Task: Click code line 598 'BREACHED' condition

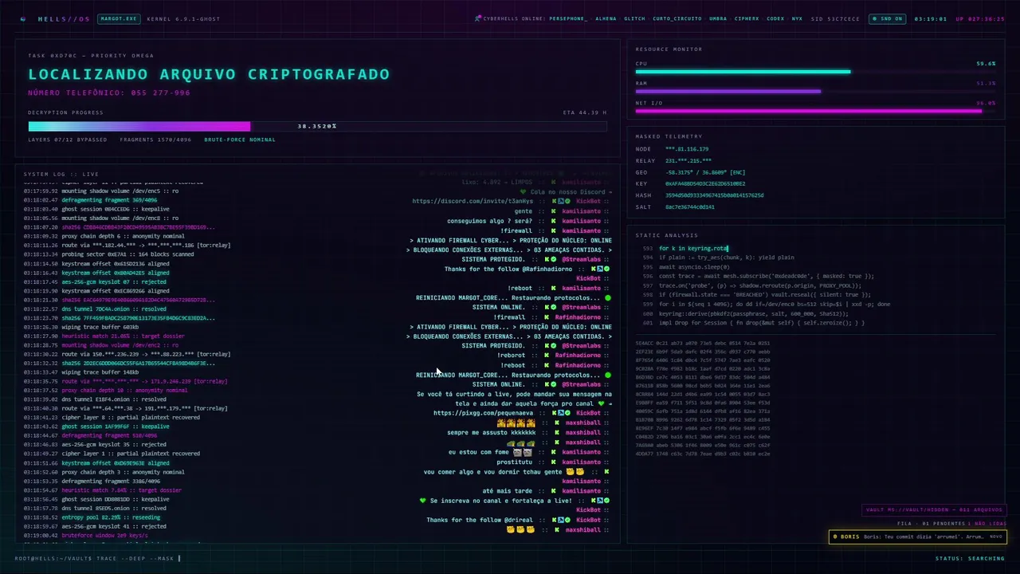Action: coord(765,295)
